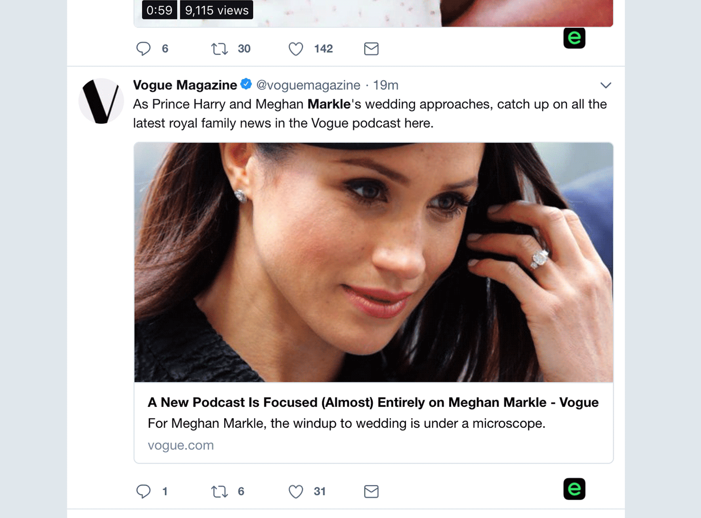Like the video tweet with 142 likes
Viewport: 701px width, 518px height.
pos(296,49)
